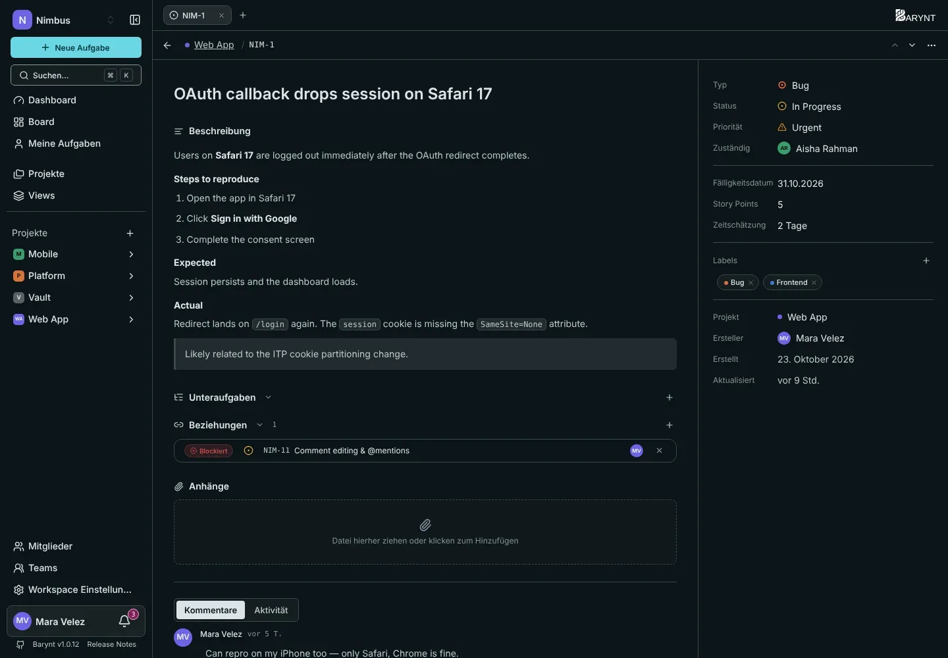Viewport: 948px width, 658px height.
Task: Open the Dashboard page
Action: [76, 100]
